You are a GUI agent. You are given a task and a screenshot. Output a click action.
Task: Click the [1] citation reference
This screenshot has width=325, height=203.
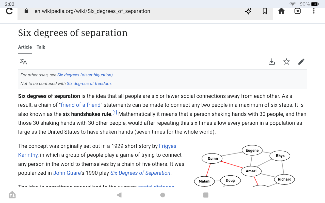point(115,112)
